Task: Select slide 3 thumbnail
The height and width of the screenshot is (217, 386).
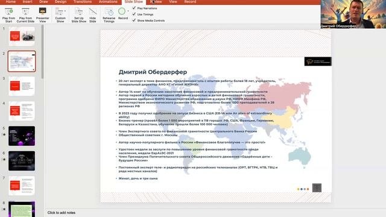Action: coord(22,86)
